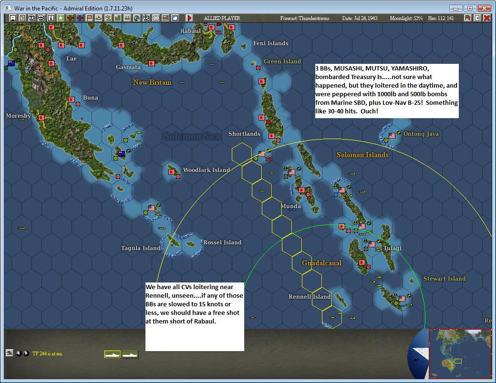Select the highlighted ship in TF 244 panel
The image size is (496, 383).
[113, 354]
